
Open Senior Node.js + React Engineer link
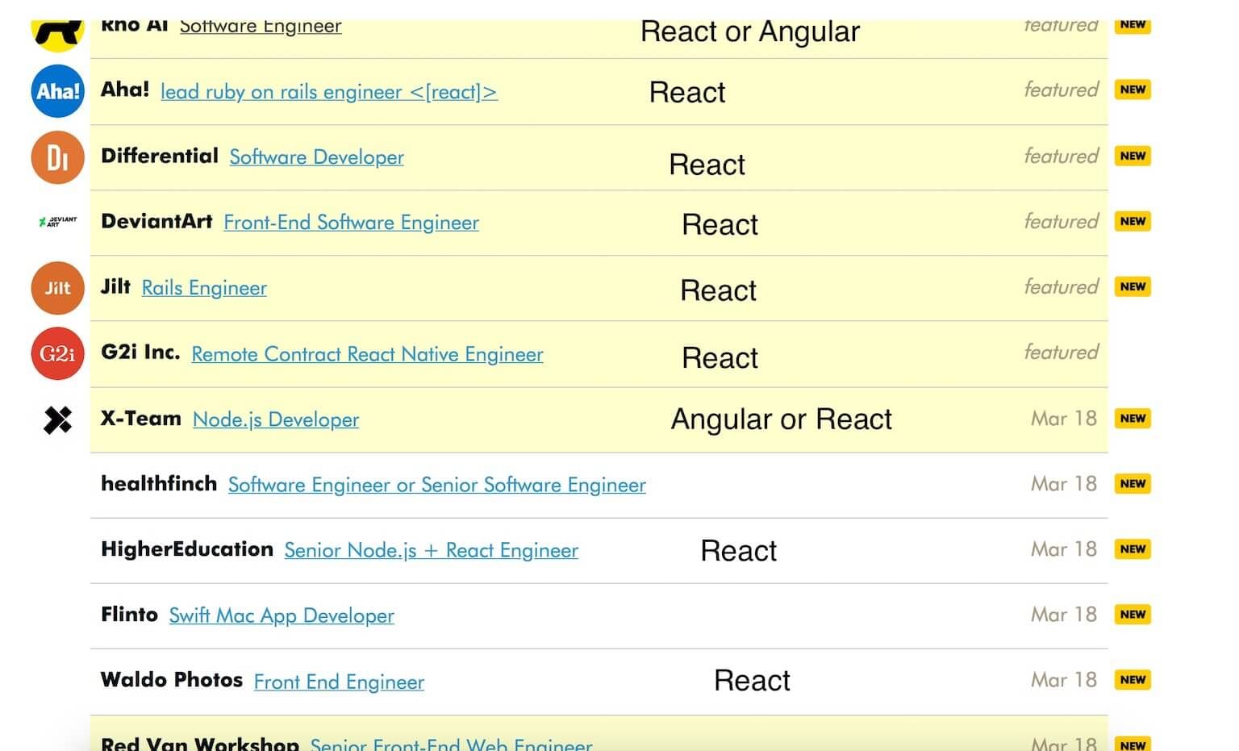(431, 550)
